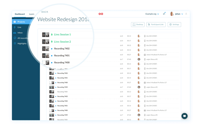This screenshot has width=202, height=126.
Task: Switch to the Dashboard tab
Action: pyautogui.click(x=20, y=14)
